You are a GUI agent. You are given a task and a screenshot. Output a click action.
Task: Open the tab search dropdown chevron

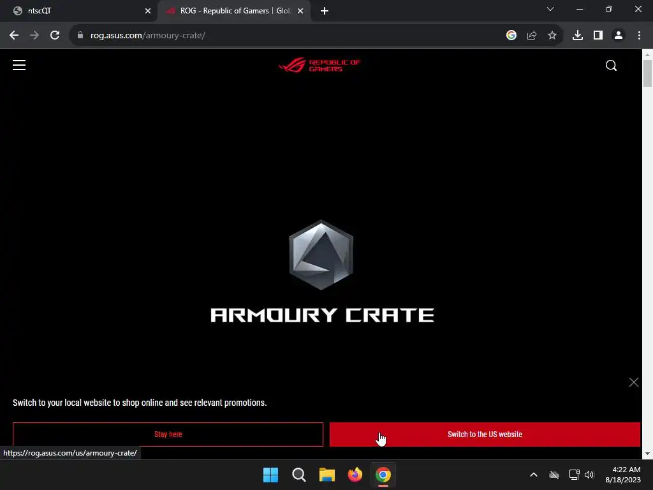pyautogui.click(x=550, y=9)
